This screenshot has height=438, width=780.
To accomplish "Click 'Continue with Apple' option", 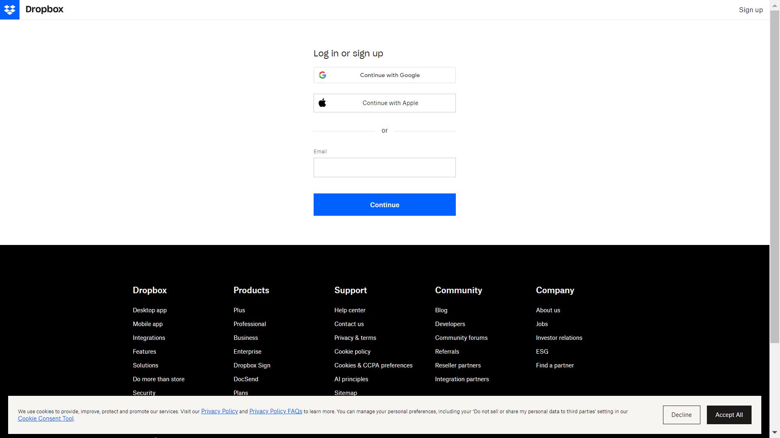I will (x=385, y=103).
